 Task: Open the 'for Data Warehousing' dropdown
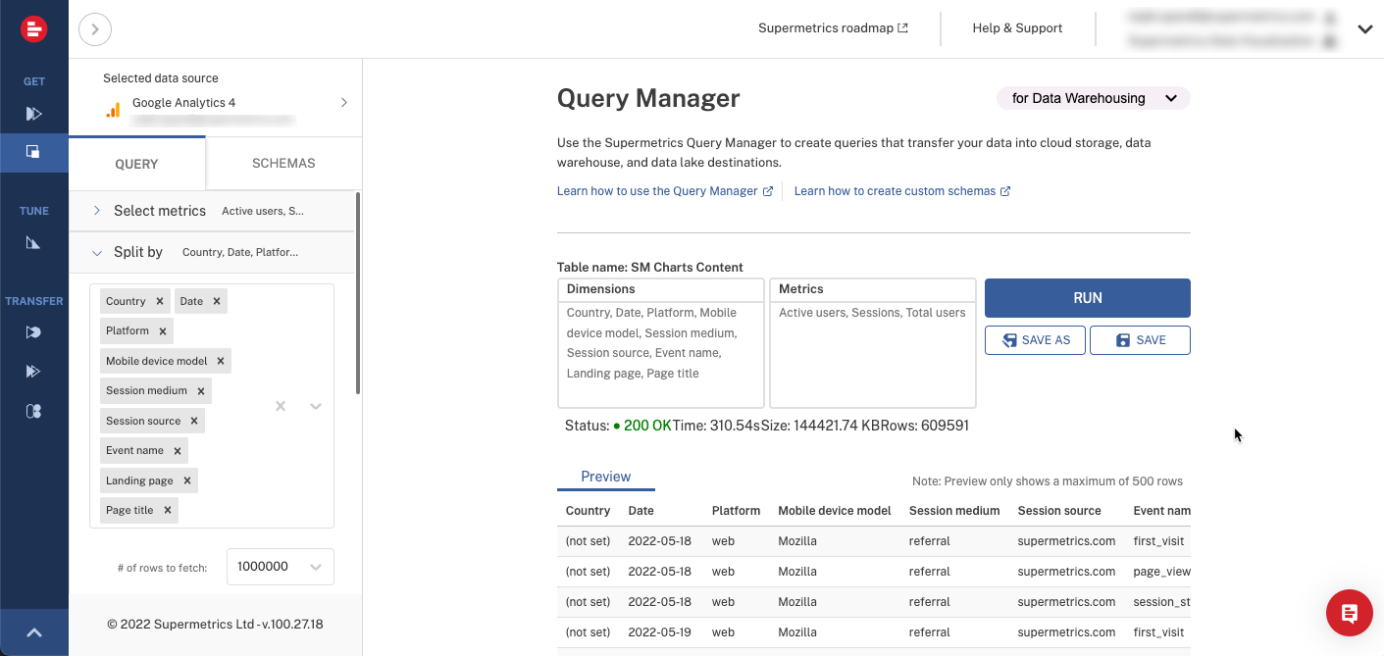1093,98
